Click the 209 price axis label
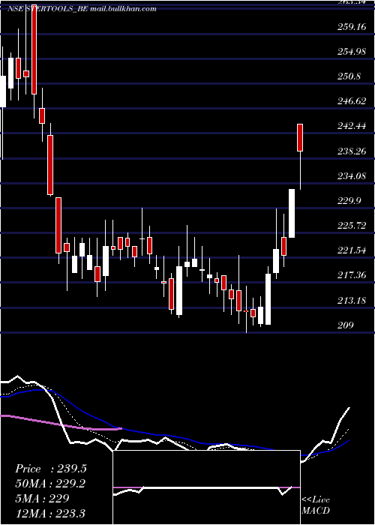Screen dimensions: 375x525 coord(345,325)
